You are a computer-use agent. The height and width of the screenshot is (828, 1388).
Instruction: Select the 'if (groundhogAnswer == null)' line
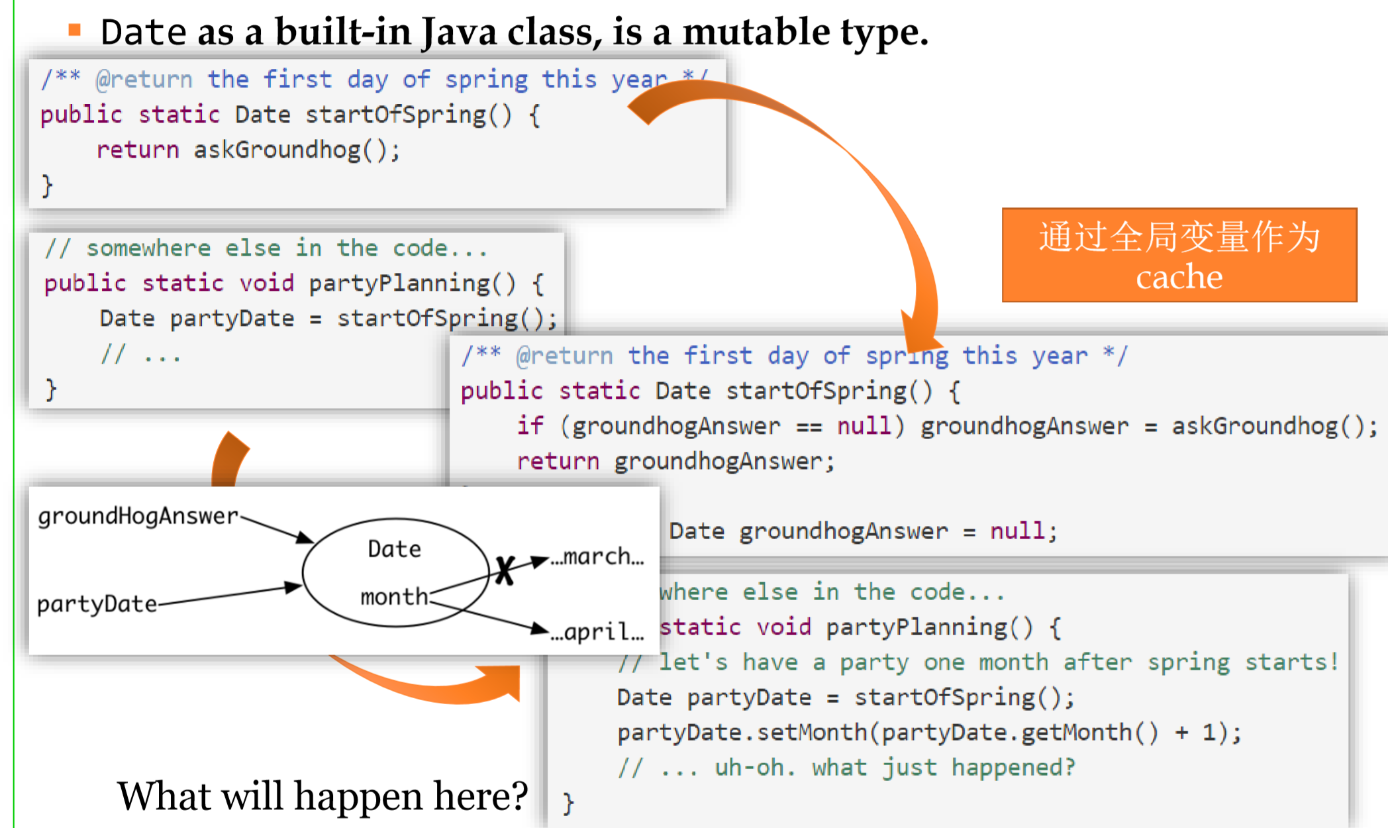947,426
